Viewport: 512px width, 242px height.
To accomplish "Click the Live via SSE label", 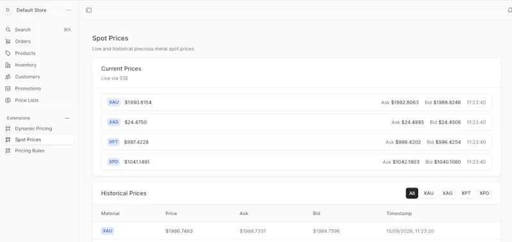I will 115,78.
